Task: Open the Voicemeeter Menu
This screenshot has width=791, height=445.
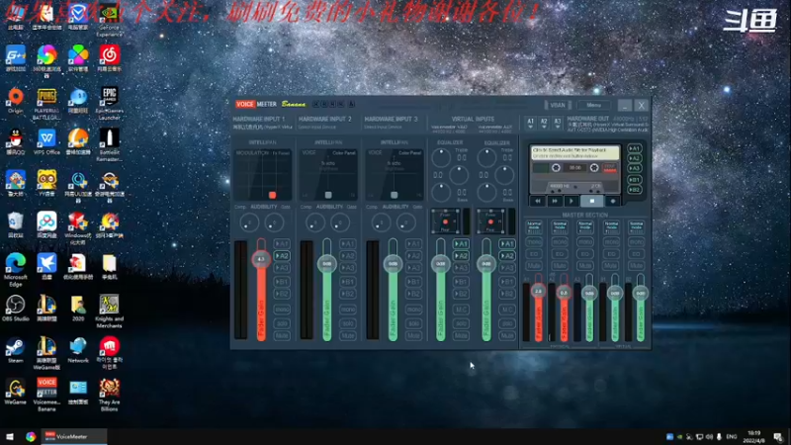Action: click(x=594, y=105)
